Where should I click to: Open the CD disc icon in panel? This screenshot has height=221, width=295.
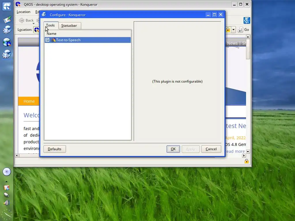tap(7, 172)
